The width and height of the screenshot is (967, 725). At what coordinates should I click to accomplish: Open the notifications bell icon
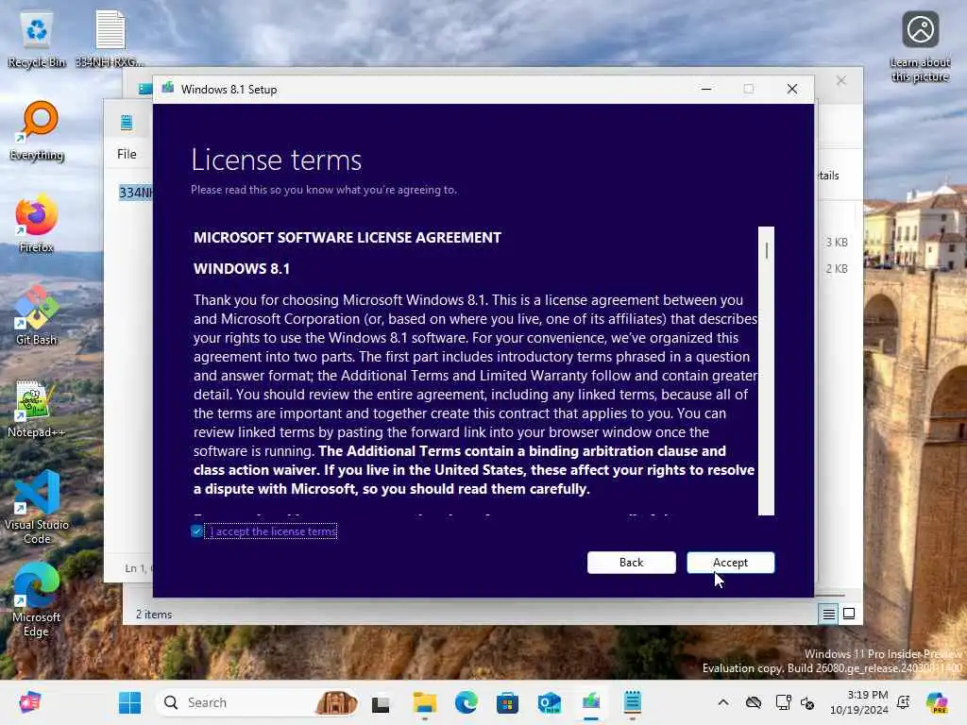(904, 702)
